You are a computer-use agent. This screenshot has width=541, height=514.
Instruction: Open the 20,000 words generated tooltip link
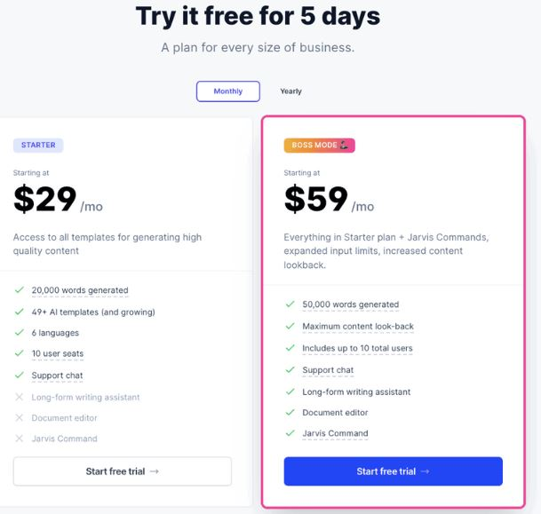point(80,290)
